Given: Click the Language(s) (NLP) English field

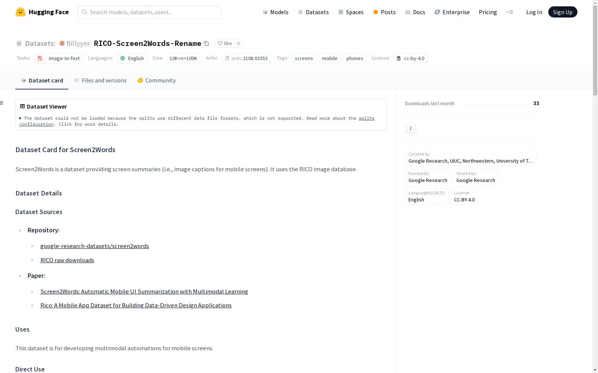Looking at the screenshot, I should [x=427, y=197].
